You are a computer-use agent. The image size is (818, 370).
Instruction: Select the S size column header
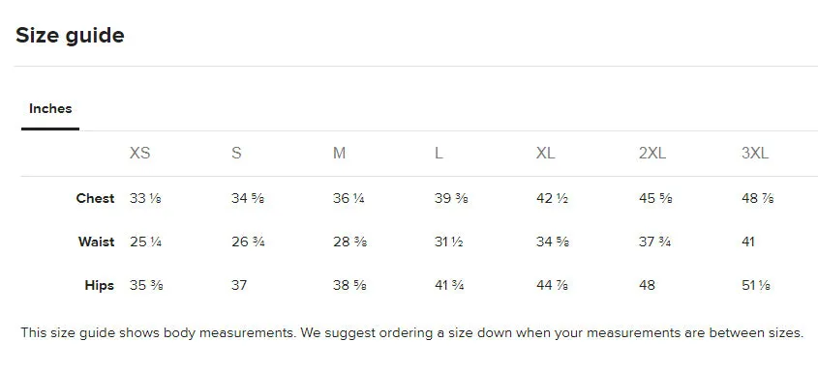236,154
